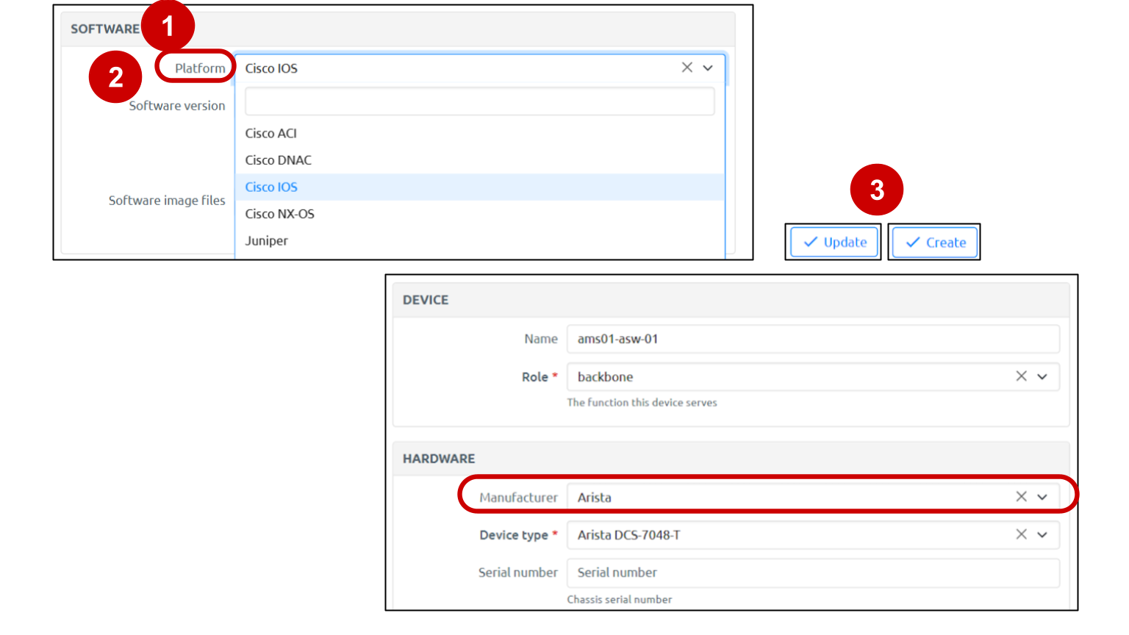Select Cisco DNAC from platform list
Image resolution: width=1129 pixels, height=635 pixels.
click(279, 160)
